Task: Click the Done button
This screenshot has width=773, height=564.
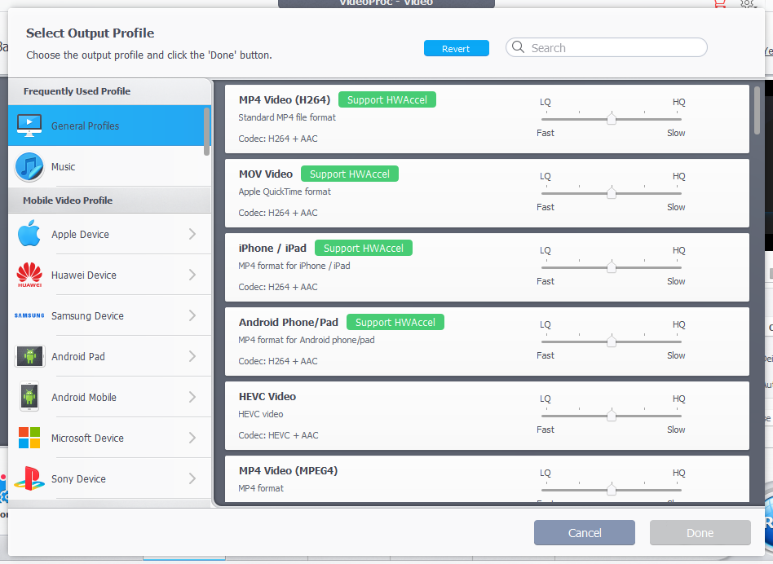Action: (x=700, y=532)
